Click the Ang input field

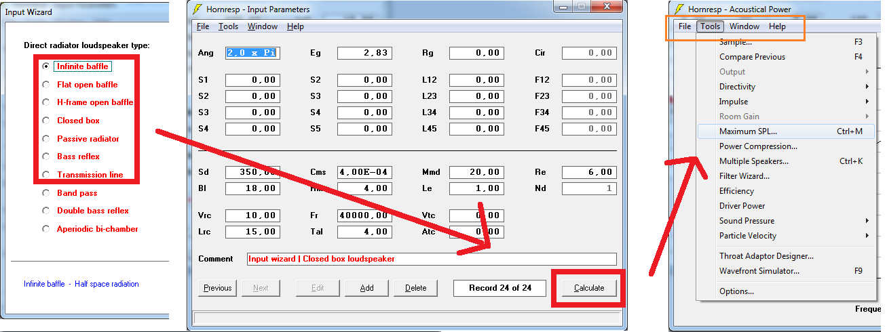point(252,53)
